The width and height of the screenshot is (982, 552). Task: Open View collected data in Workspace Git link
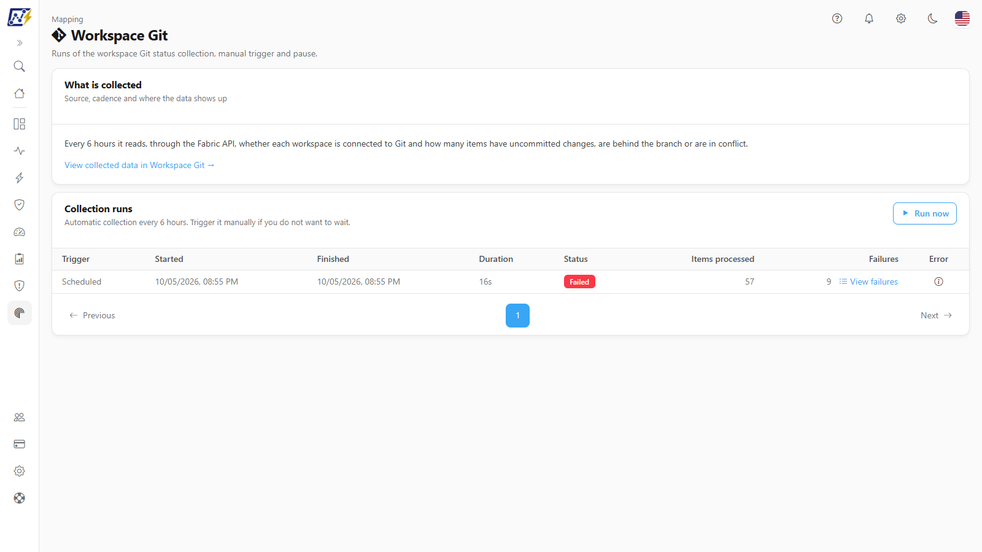point(139,165)
